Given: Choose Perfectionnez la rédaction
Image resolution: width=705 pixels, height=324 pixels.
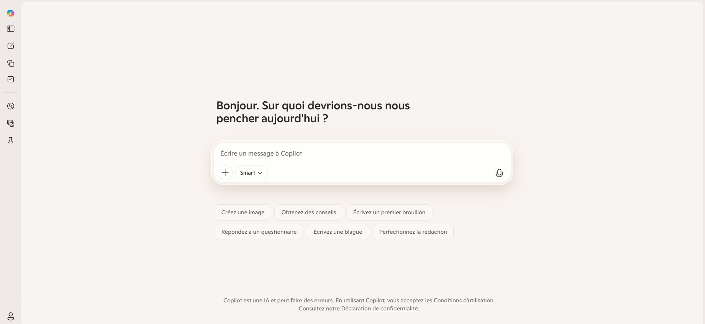Looking at the screenshot, I should point(413,232).
